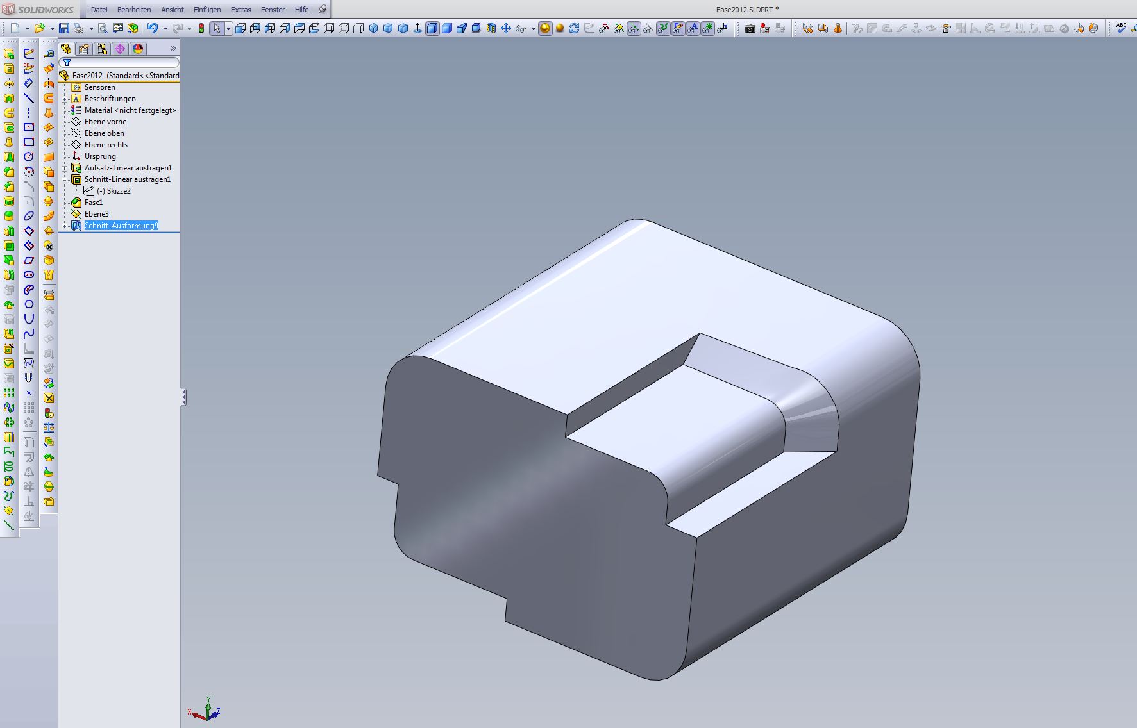Click the Open file folder icon
The height and width of the screenshot is (728, 1137).
tap(39, 28)
